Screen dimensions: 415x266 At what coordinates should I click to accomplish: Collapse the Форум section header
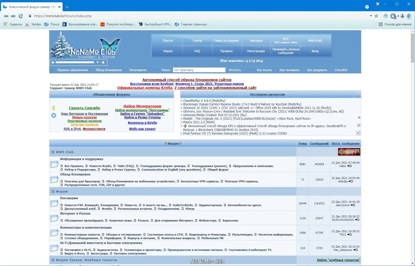pos(53,191)
